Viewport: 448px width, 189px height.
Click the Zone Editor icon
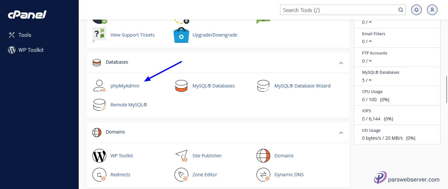click(x=181, y=175)
